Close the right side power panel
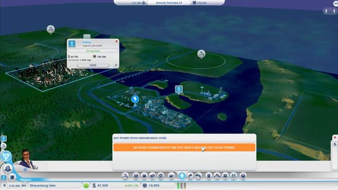This screenshot has height=190, width=338. click(x=335, y=137)
